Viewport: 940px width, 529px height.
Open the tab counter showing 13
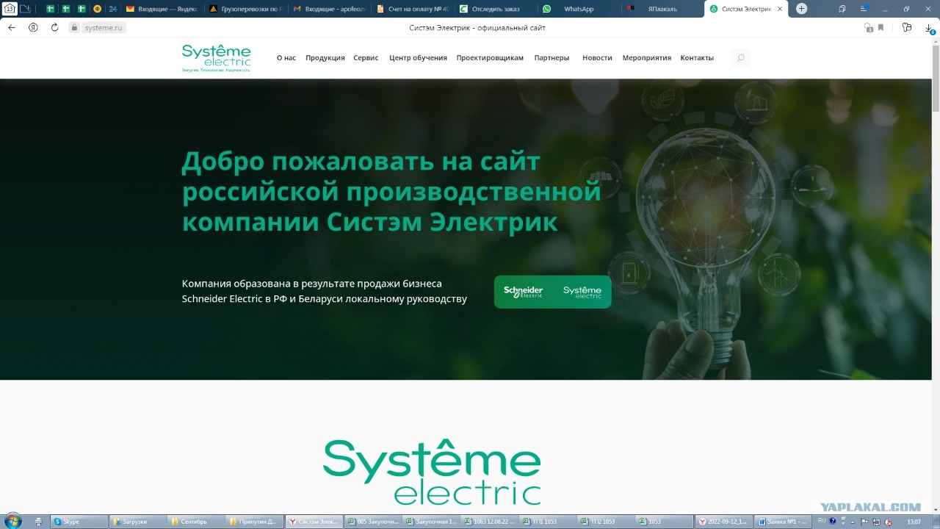[10, 9]
